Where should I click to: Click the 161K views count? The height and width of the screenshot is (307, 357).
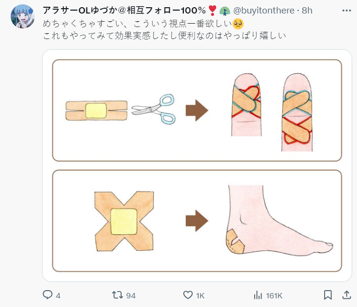274,295
